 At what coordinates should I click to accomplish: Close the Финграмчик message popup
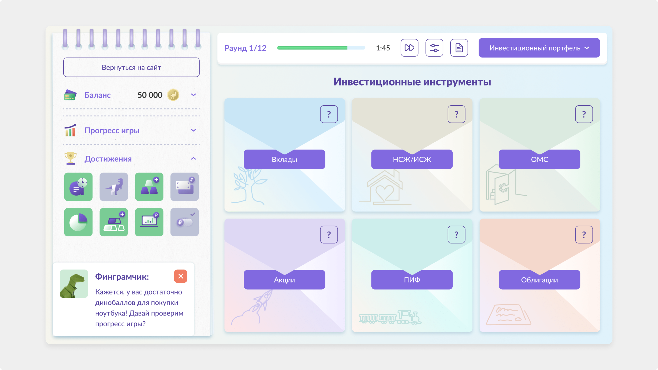tap(180, 276)
